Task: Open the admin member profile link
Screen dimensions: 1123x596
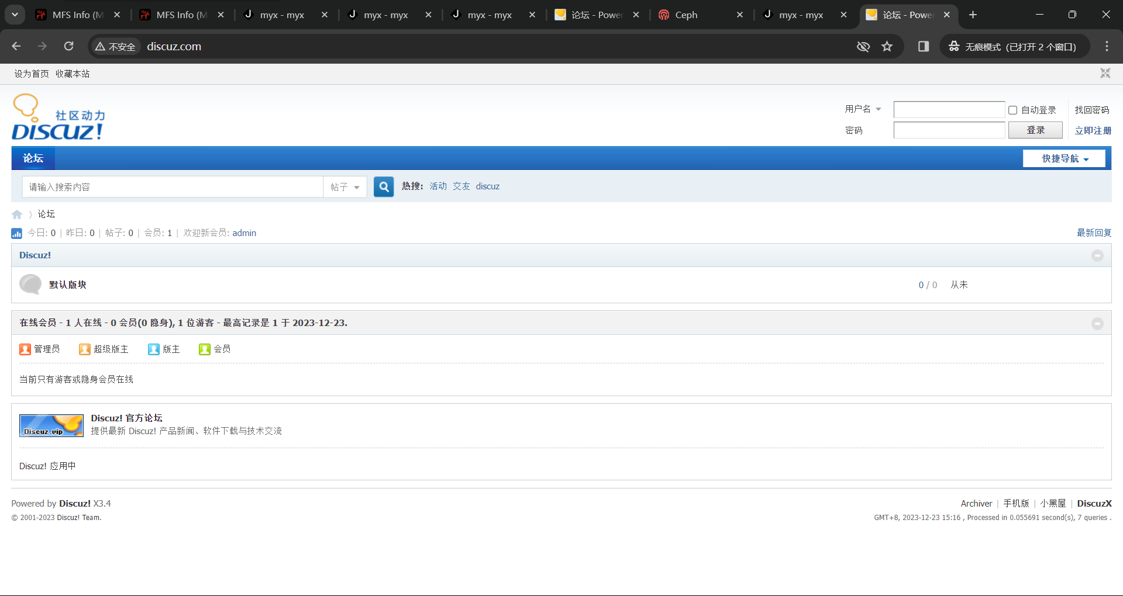Action: [244, 233]
